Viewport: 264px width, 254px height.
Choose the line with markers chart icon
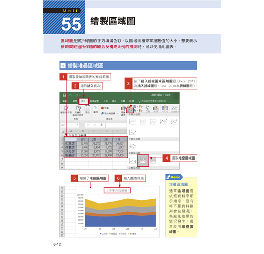pyautogui.click(x=163, y=121)
